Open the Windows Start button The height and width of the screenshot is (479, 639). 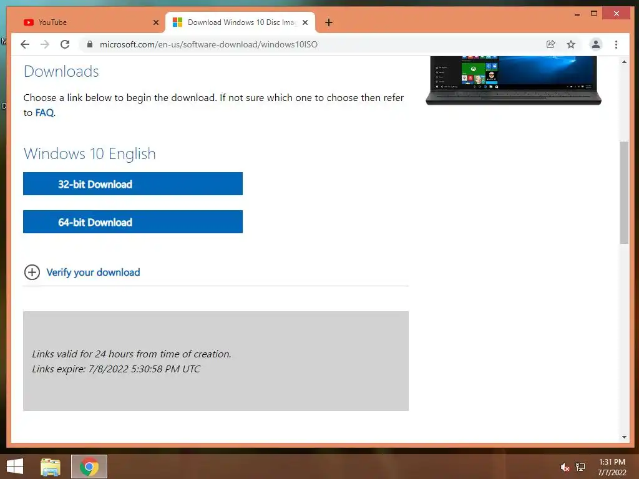(15, 467)
